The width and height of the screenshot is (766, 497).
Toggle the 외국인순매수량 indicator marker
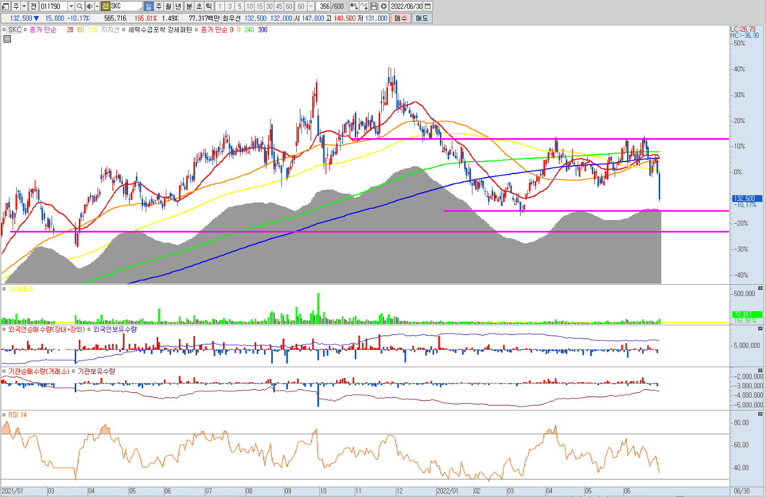click(x=4, y=329)
